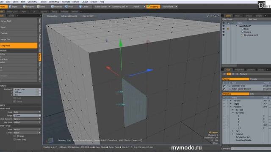Open the Filter Items dropdown
271x152 pixels.
234,19
